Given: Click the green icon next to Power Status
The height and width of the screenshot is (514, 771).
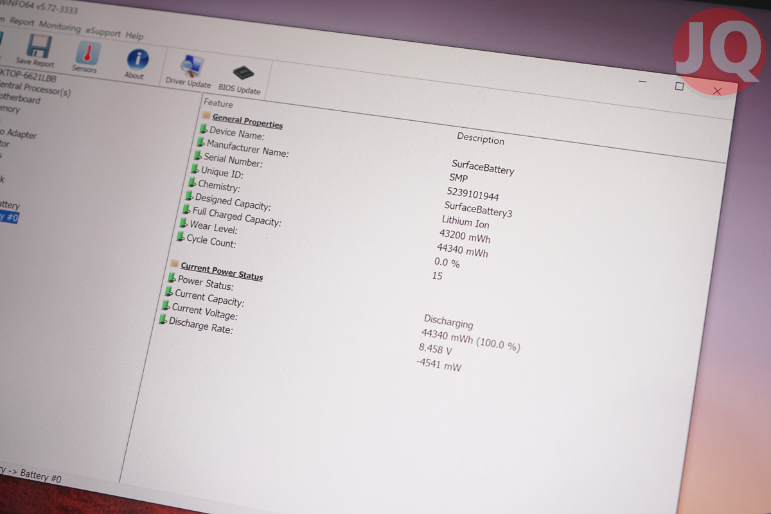Looking at the screenshot, I should [172, 278].
